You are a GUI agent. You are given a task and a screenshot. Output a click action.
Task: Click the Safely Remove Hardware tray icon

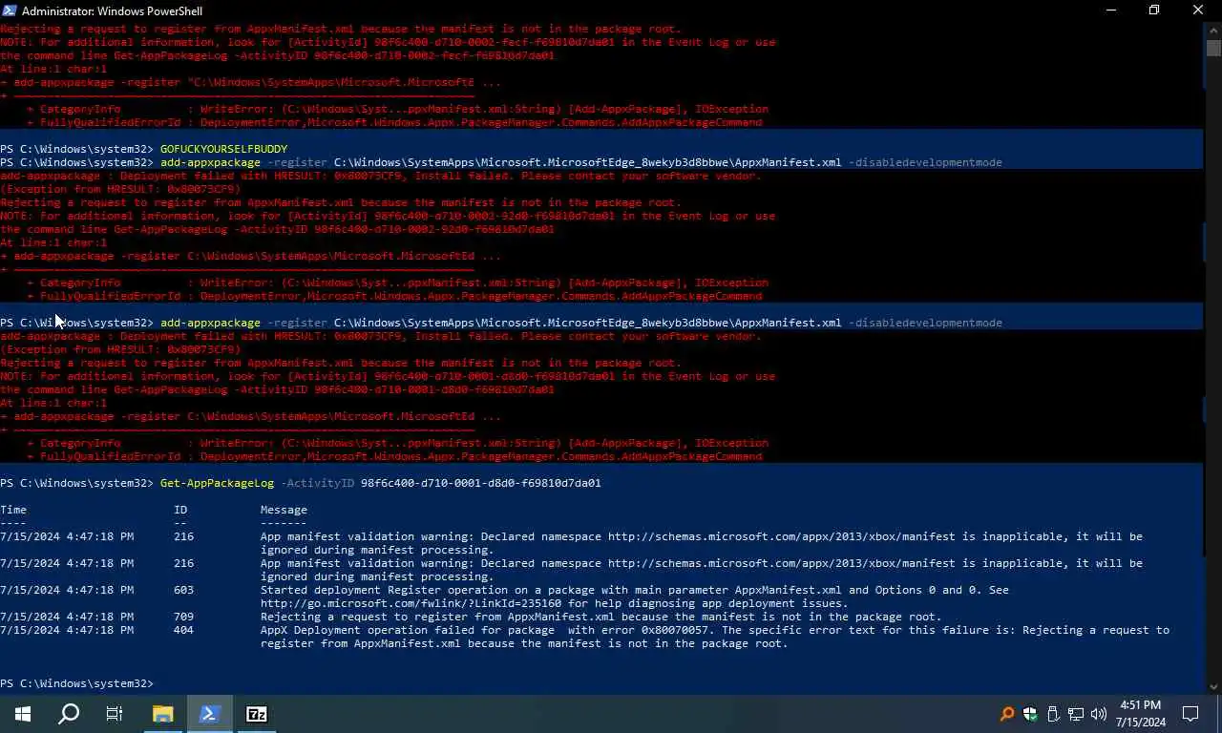pos(1053,714)
